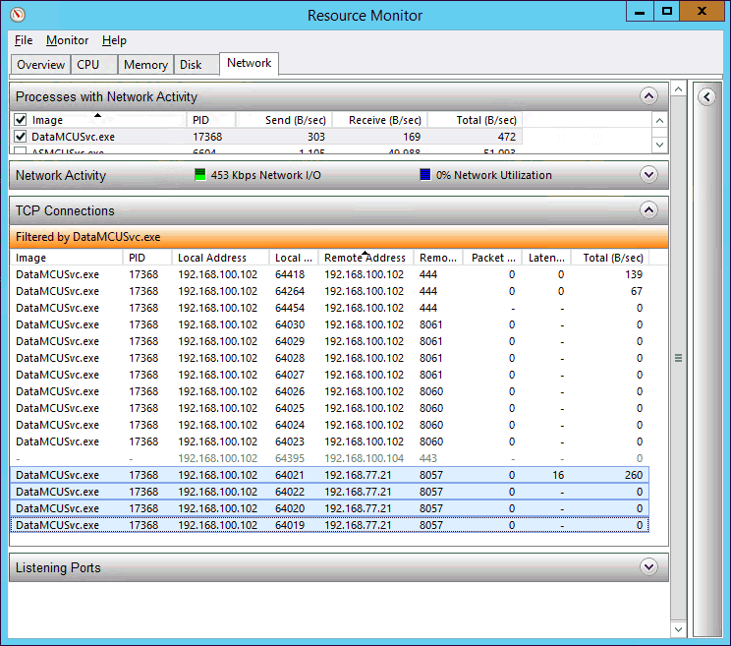Click the 453 Kbps Network I/O label
This screenshot has width=731, height=646.
tap(265, 175)
